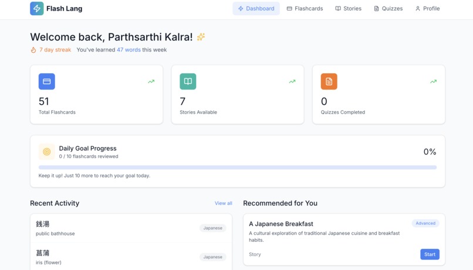Click the flame streak icon
This screenshot has width=473, height=270.
tap(33, 50)
